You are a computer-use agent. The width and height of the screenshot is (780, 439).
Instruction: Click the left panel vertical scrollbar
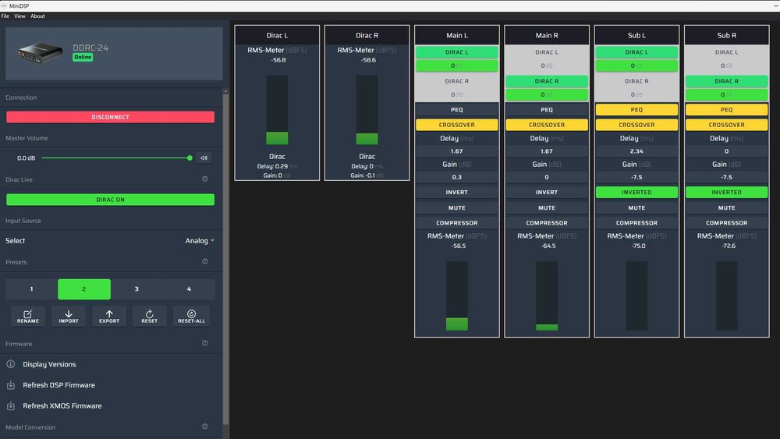tap(226, 259)
